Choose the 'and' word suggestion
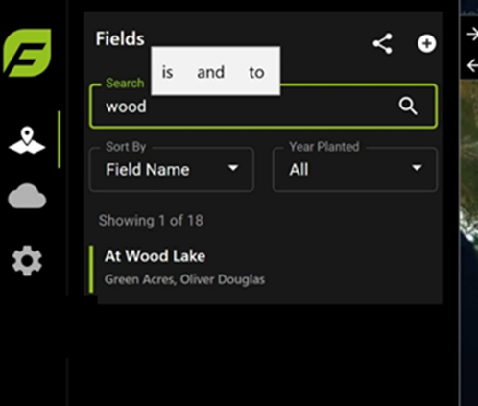The image size is (478, 406). point(210,72)
